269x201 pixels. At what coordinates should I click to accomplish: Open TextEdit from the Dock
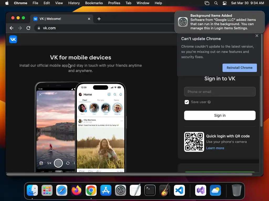[135, 190]
